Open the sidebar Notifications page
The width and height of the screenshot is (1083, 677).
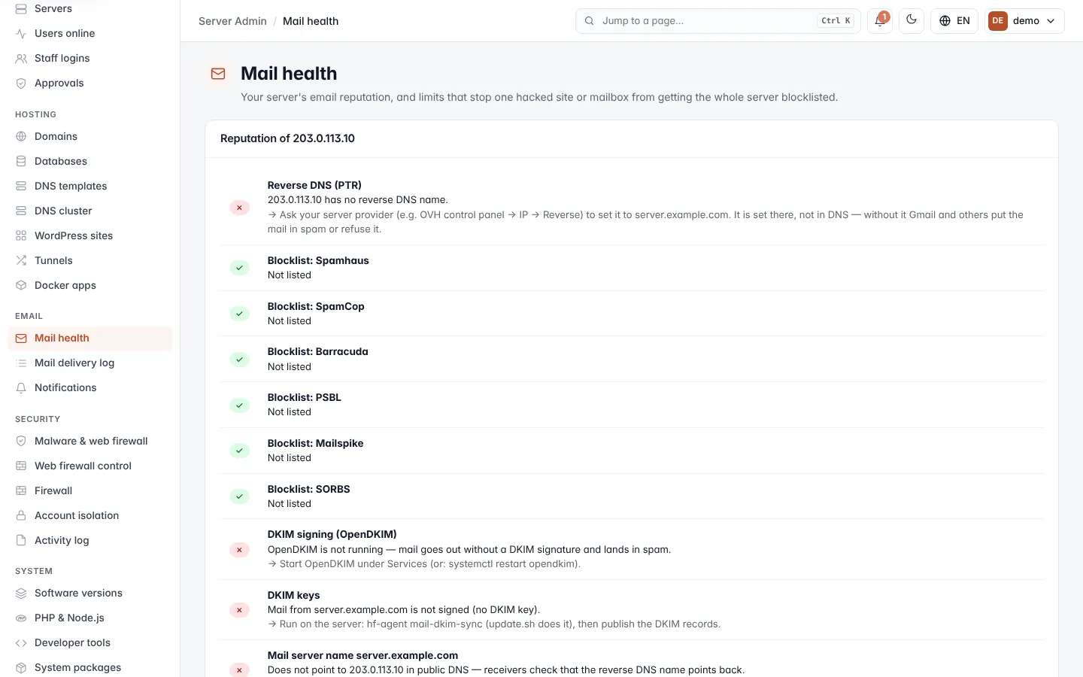point(89,387)
